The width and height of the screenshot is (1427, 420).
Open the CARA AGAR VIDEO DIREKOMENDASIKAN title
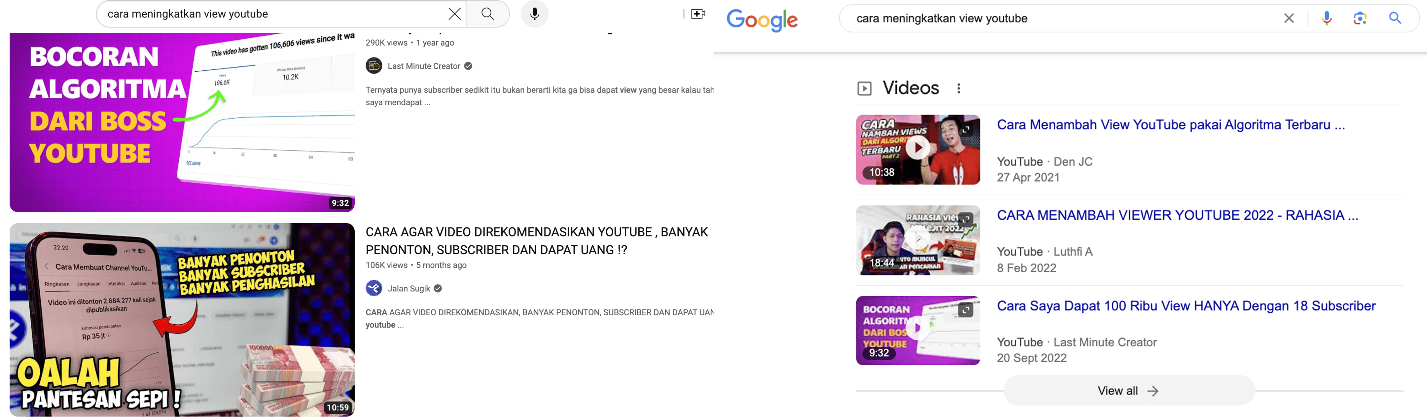537,241
